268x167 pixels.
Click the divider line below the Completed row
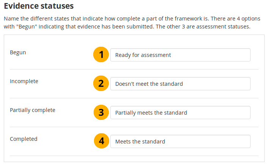134,156
